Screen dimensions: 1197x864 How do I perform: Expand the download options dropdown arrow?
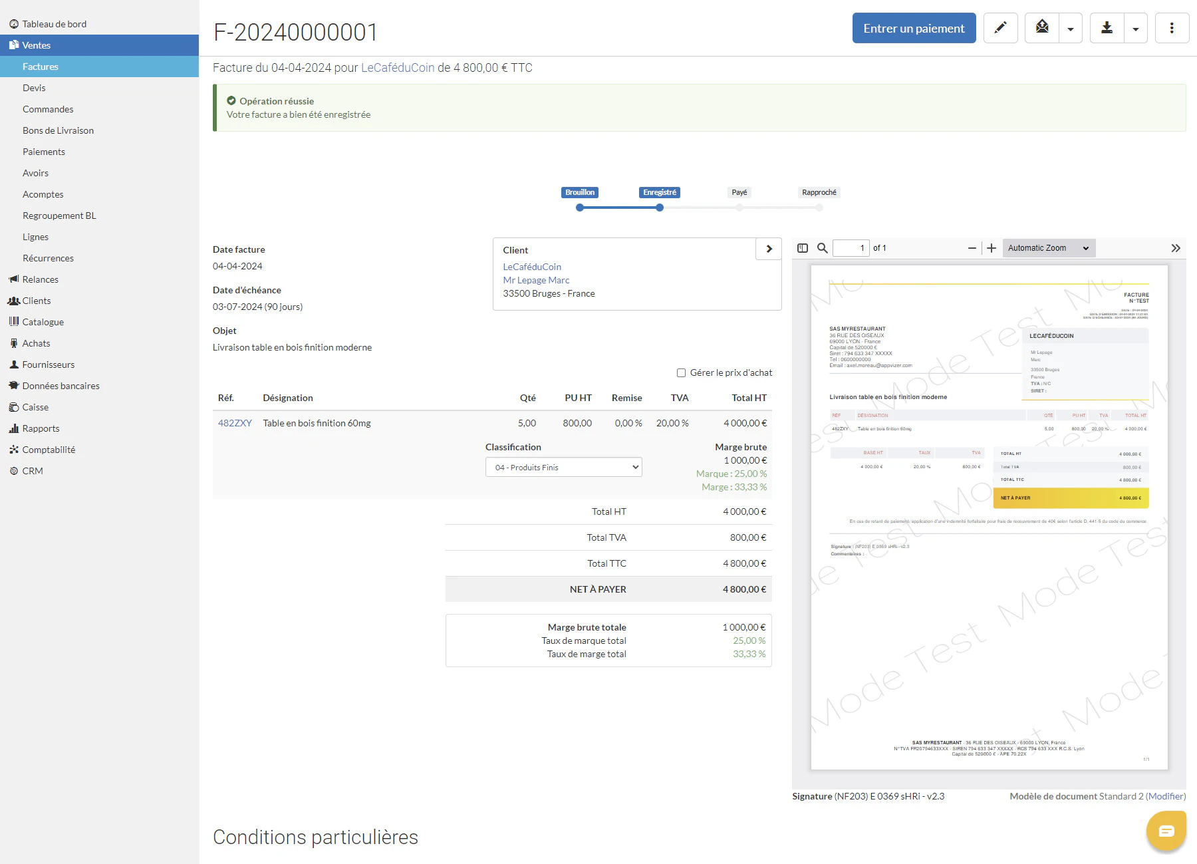pos(1136,29)
